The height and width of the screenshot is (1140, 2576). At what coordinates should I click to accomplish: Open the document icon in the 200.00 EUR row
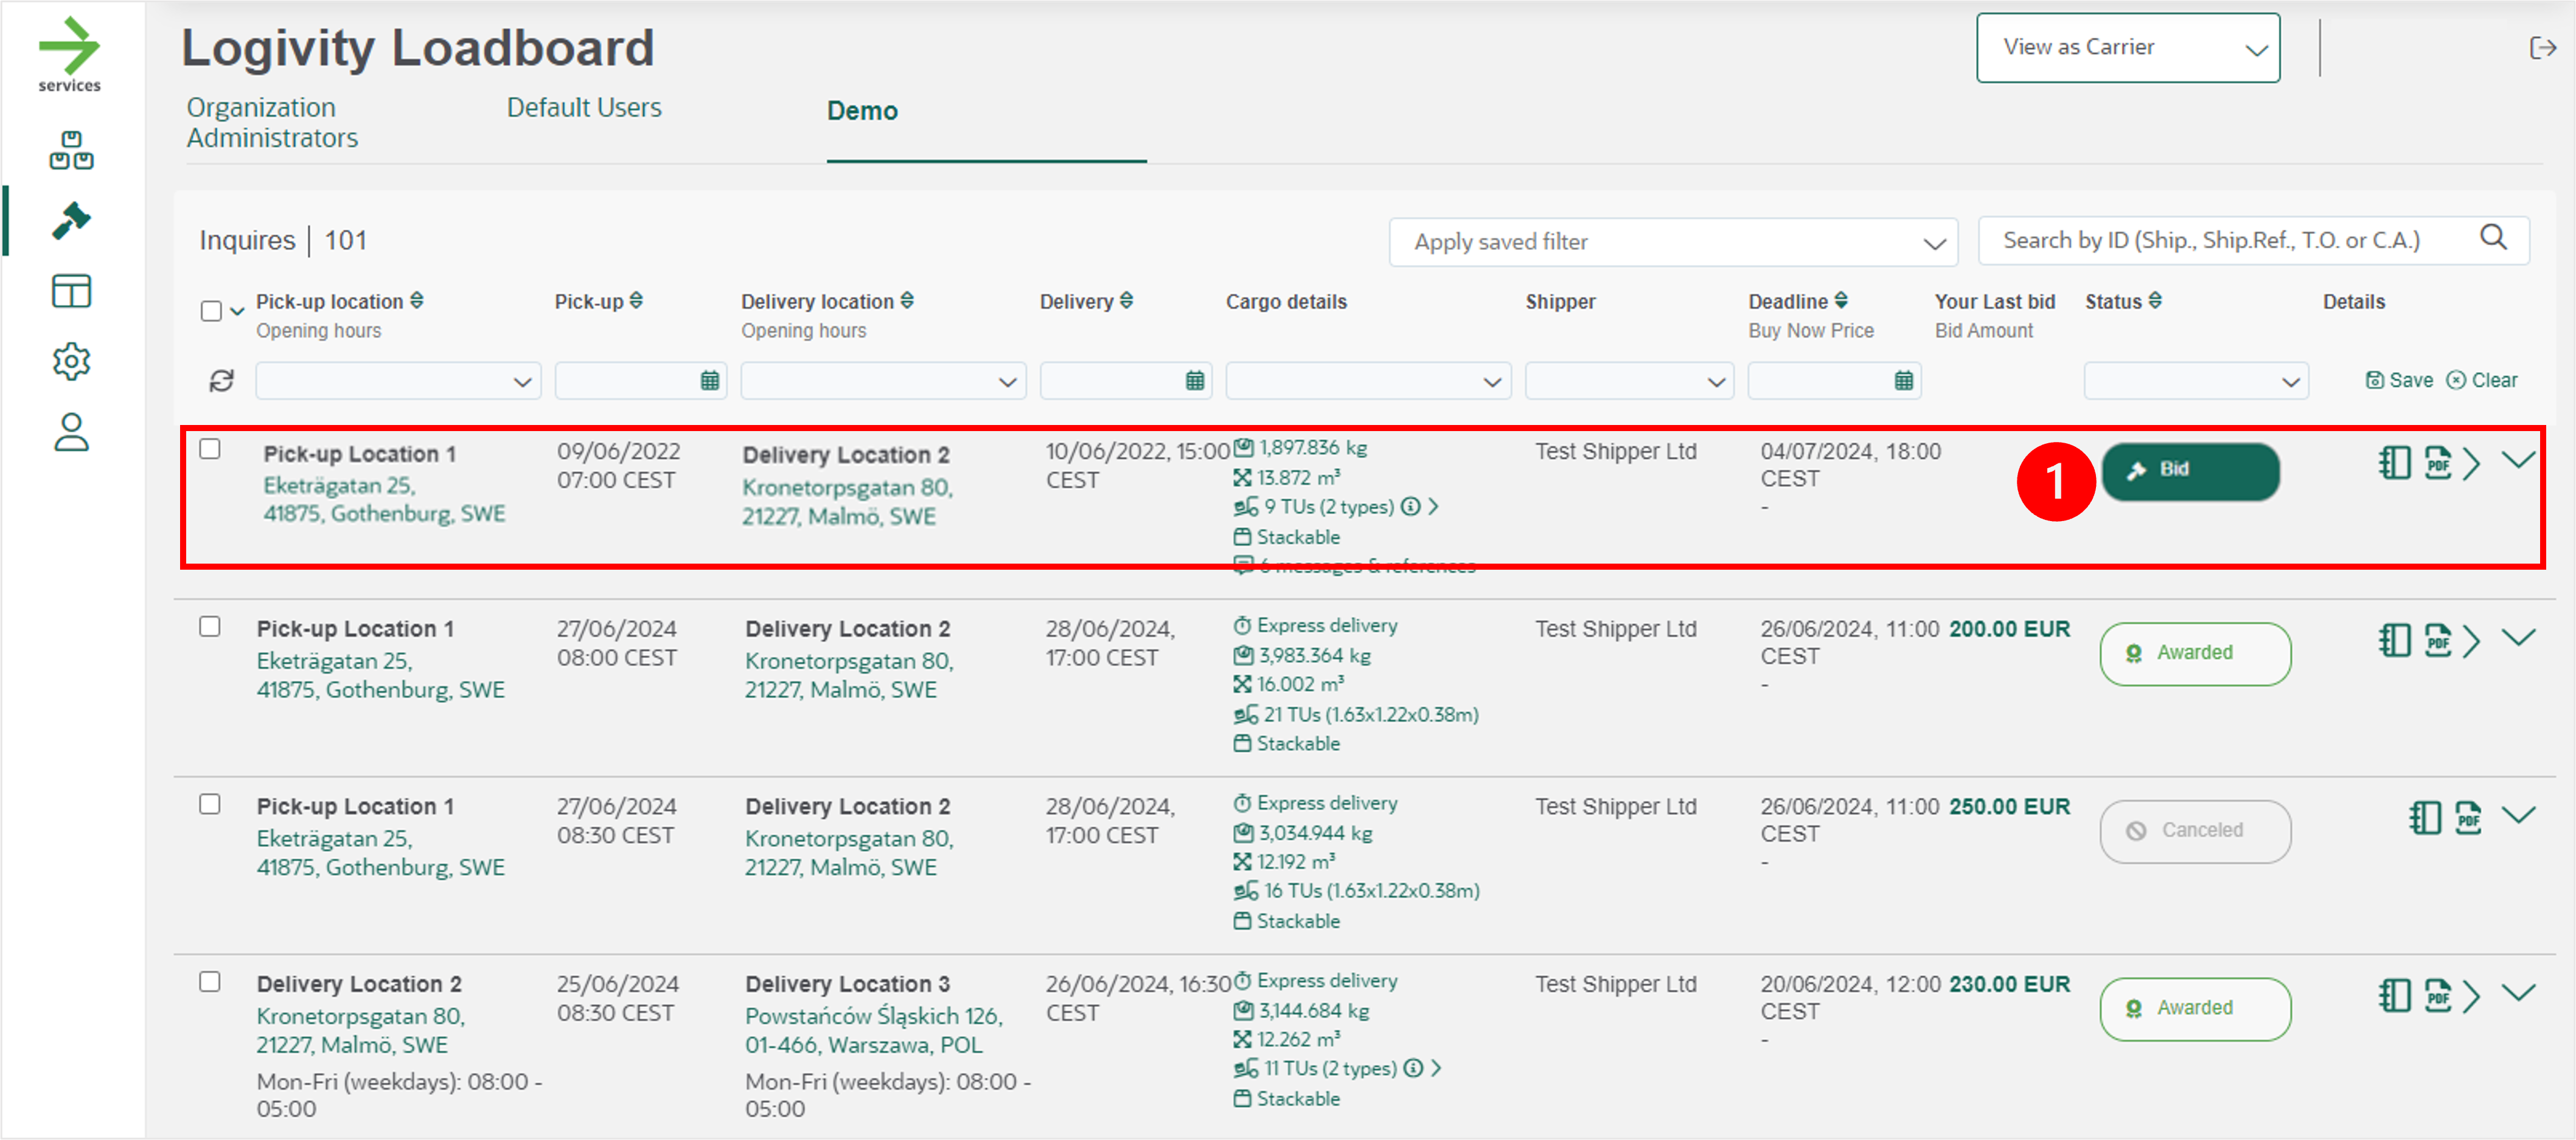point(2394,640)
